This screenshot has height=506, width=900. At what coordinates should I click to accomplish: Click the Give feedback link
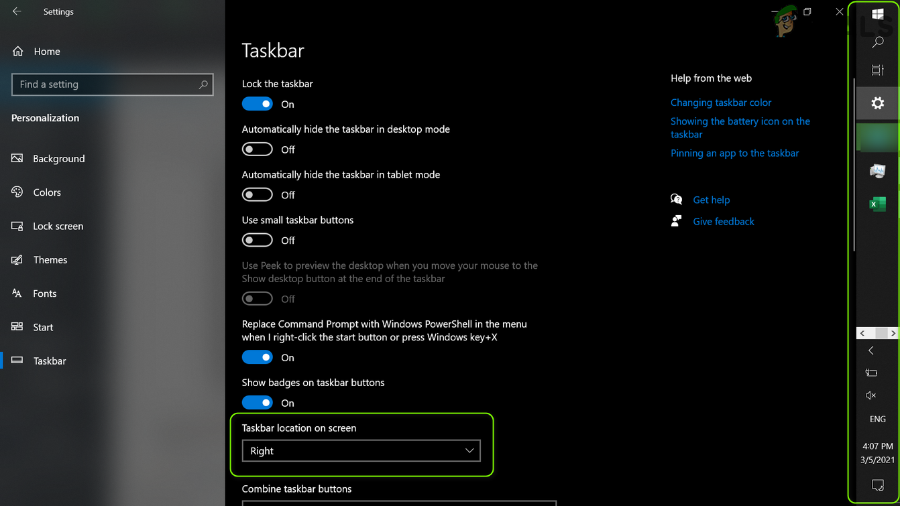[724, 221]
